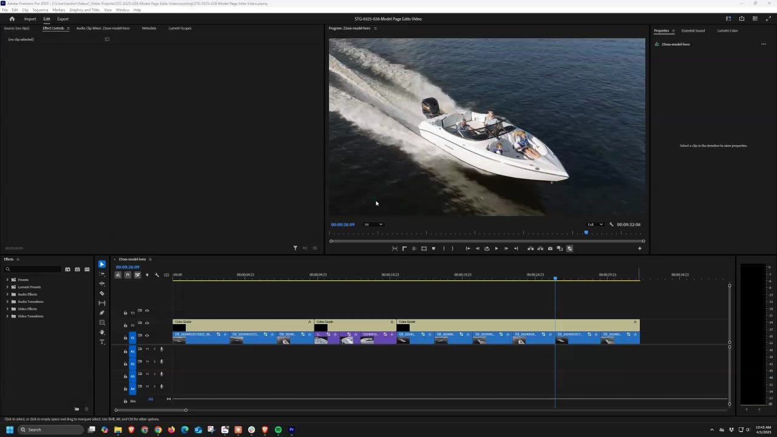Click the Program Monitor playhead marker
Viewport: 777px width, 437px height.
click(x=586, y=233)
